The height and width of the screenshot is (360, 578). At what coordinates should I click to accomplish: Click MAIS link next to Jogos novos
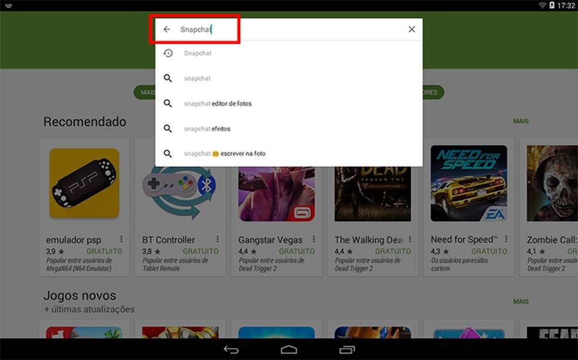(521, 301)
